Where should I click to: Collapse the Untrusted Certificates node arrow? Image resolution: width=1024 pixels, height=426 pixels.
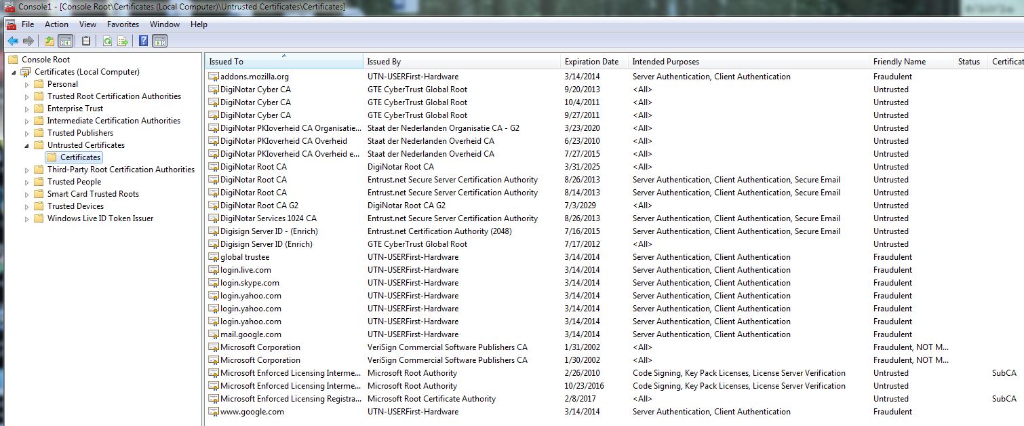(27, 145)
